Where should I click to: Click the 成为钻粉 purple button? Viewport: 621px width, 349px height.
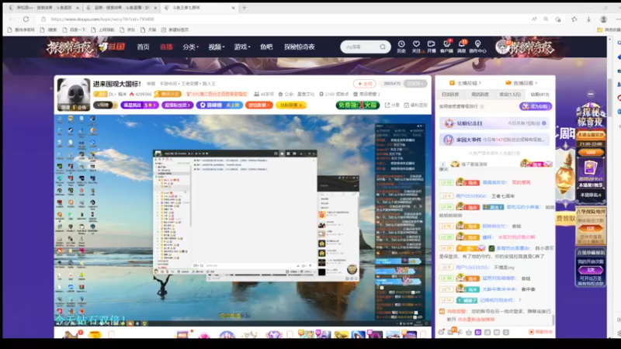[536, 106]
